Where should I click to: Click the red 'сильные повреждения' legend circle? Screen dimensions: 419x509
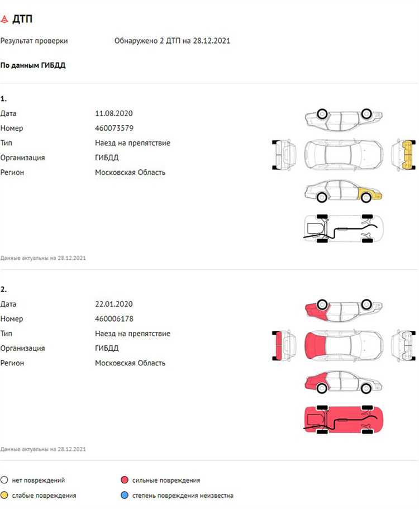(125, 480)
